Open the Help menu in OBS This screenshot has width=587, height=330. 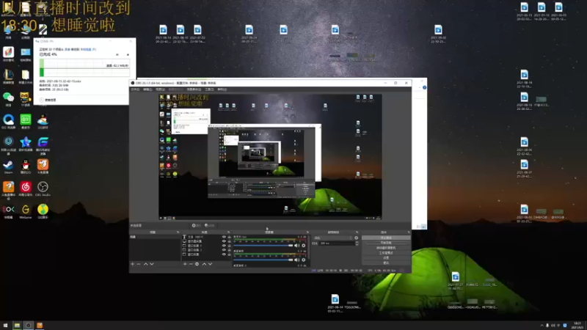pos(222,89)
